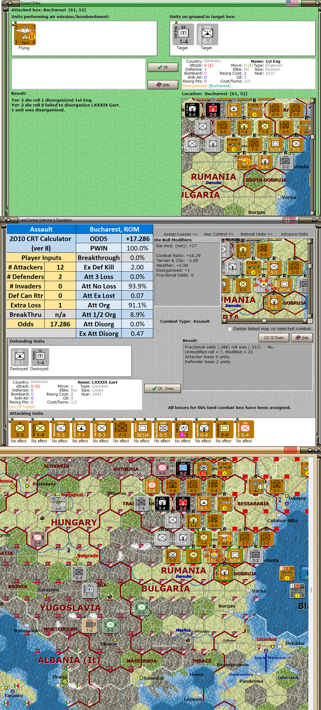The height and width of the screenshot is (710, 321).
Task: Select the LXXXIX Garr 6-1 target unit
Action: coord(207,35)
